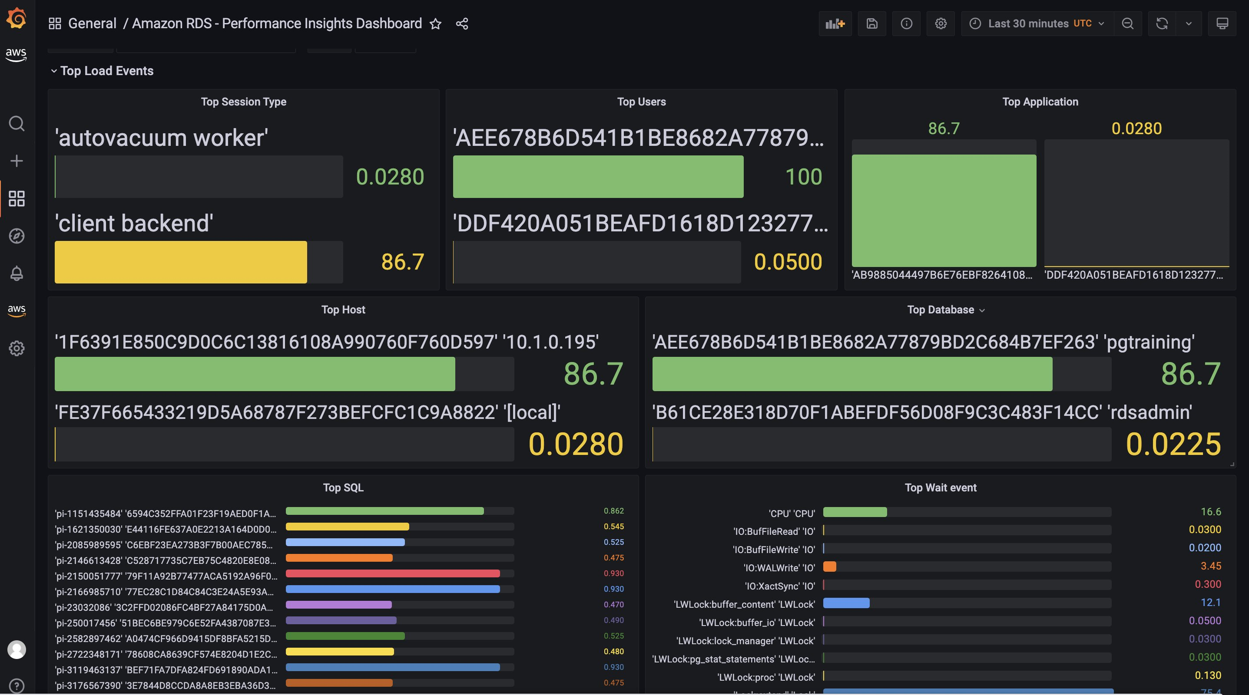Click the Amazon RDS Performance Insights Dashboard title
Image resolution: width=1249 pixels, height=695 pixels.
(x=277, y=23)
